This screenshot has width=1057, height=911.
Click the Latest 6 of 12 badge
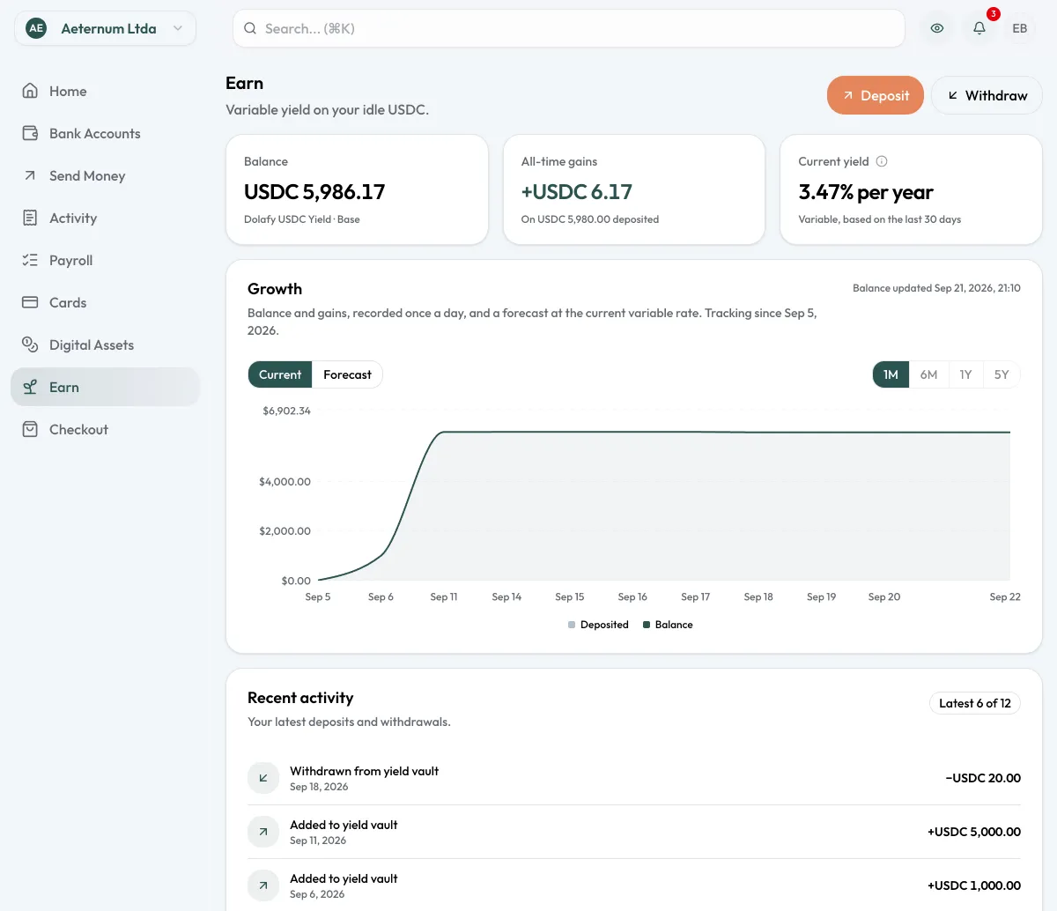tap(975, 703)
